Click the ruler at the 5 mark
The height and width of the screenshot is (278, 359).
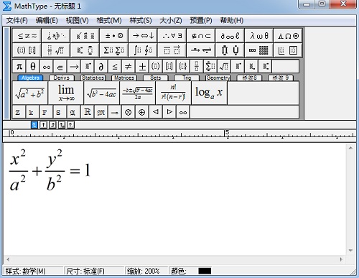tap(227, 134)
